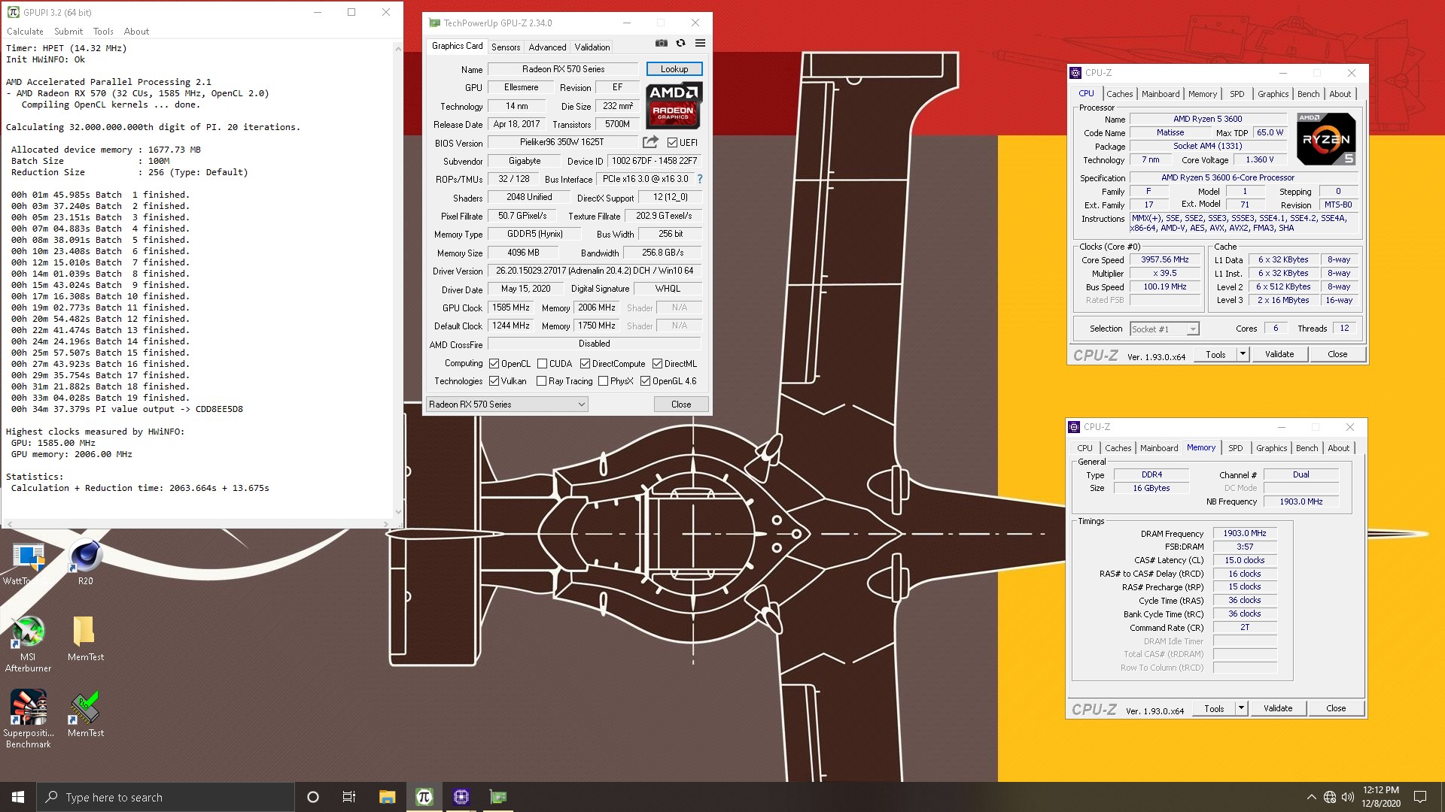
Task: Open Graphics tab in lower CPU-Z window
Action: point(1271,448)
